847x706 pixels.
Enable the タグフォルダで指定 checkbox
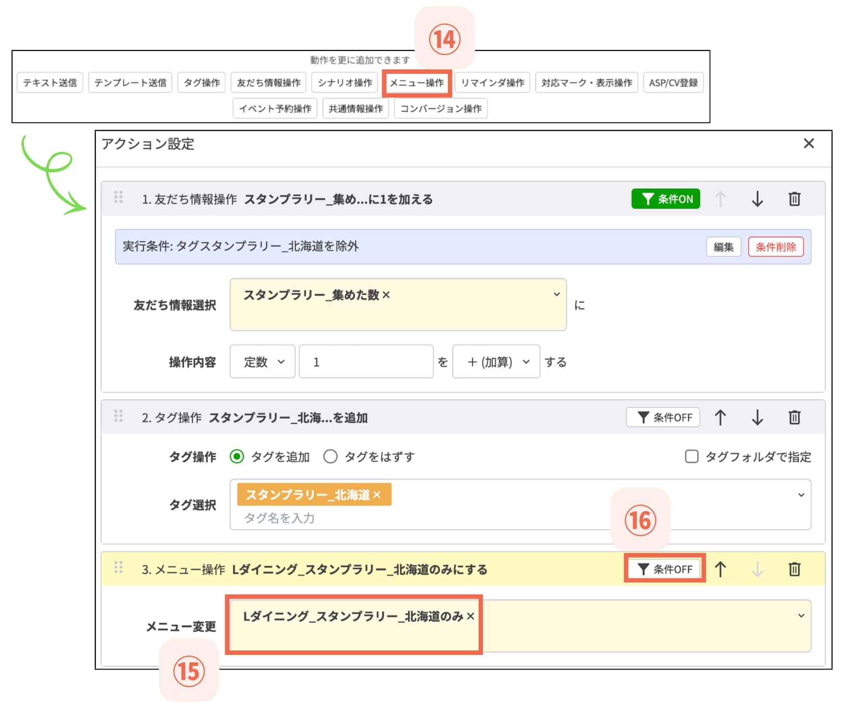point(691,457)
